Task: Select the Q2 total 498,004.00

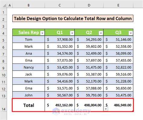Action: pyautogui.click(x=89, y=105)
